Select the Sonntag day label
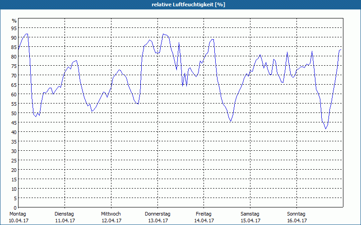This screenshot has width=361, height=225. pos(296,214)
